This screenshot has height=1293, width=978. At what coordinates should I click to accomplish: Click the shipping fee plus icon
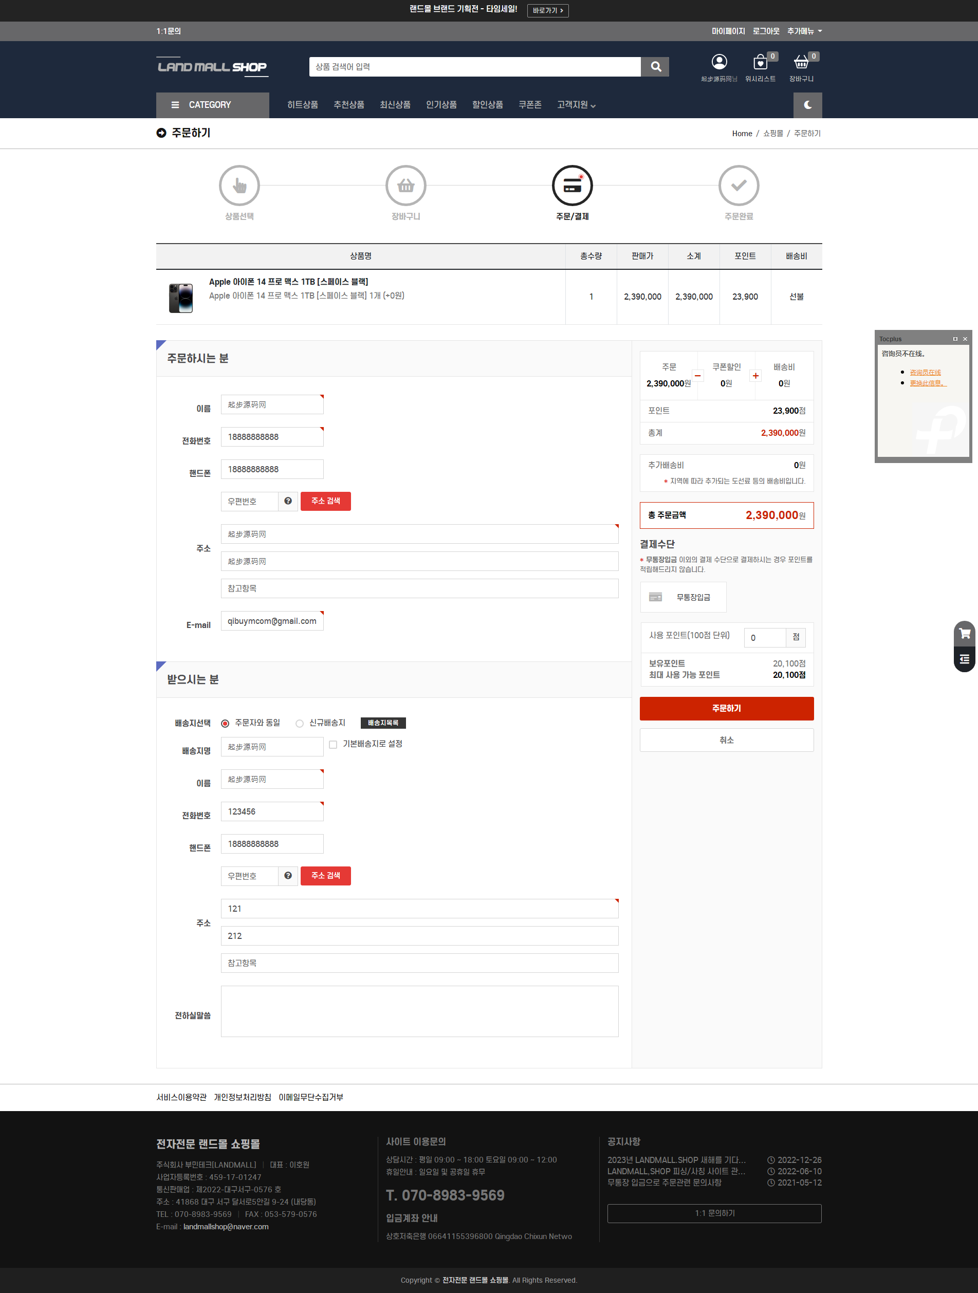[x=755, y=376]
